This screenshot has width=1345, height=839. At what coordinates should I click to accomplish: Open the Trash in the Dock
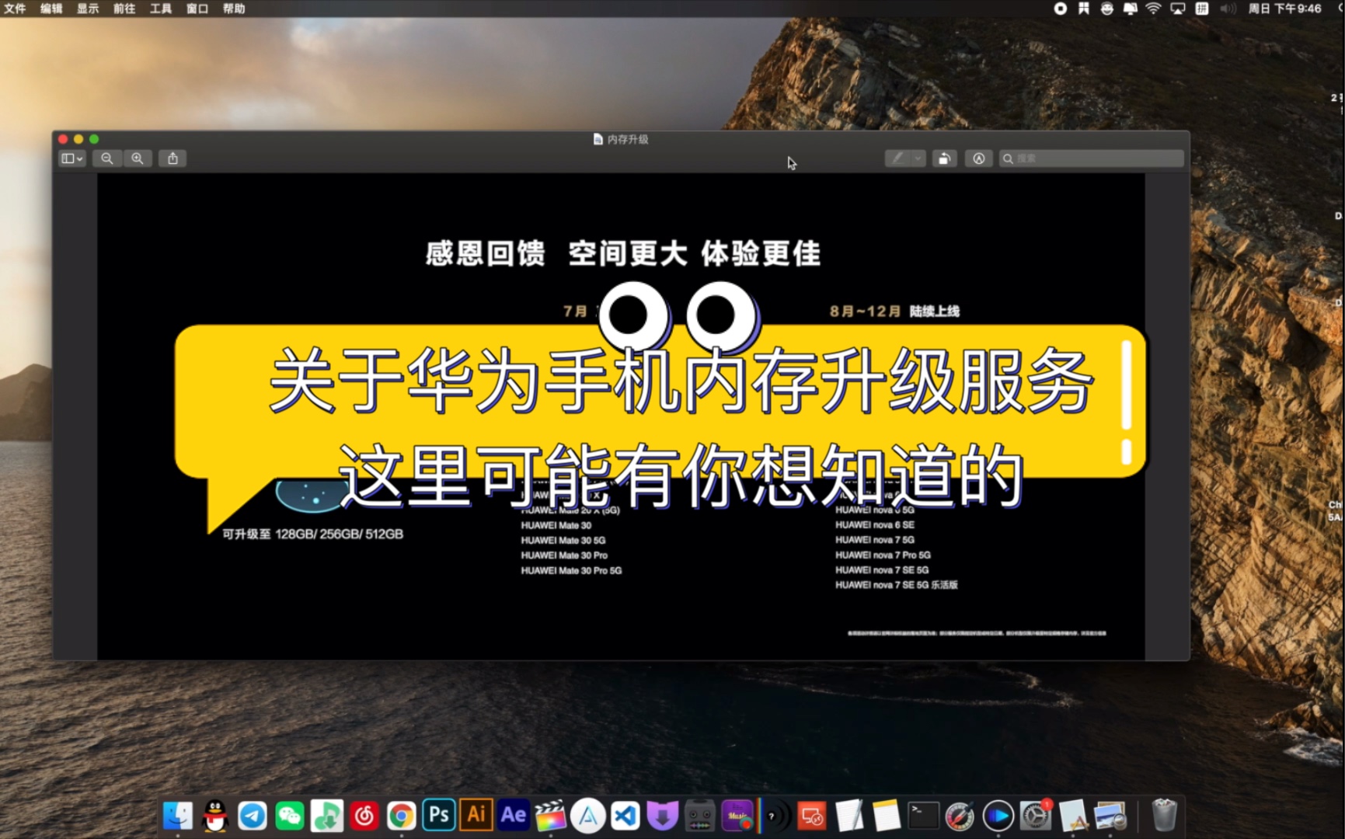[x=1164, y=816]
